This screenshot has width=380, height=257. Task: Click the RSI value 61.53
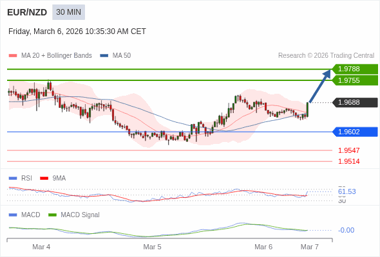347,191
